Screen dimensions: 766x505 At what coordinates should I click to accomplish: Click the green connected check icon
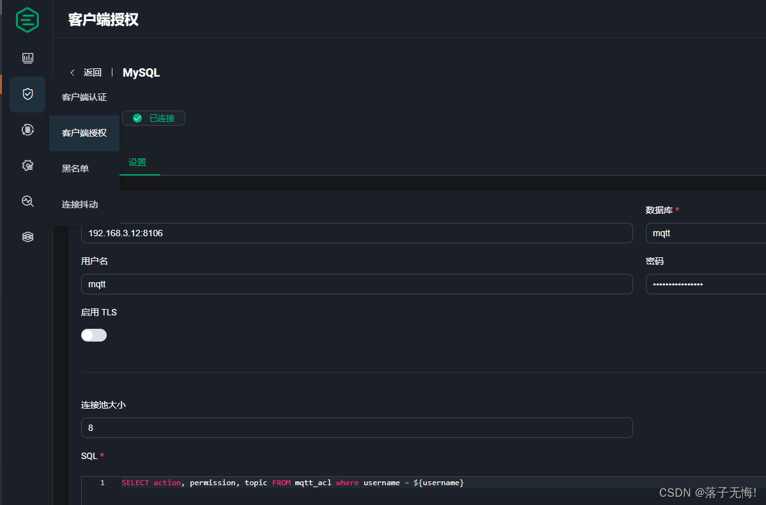[137, 118]
